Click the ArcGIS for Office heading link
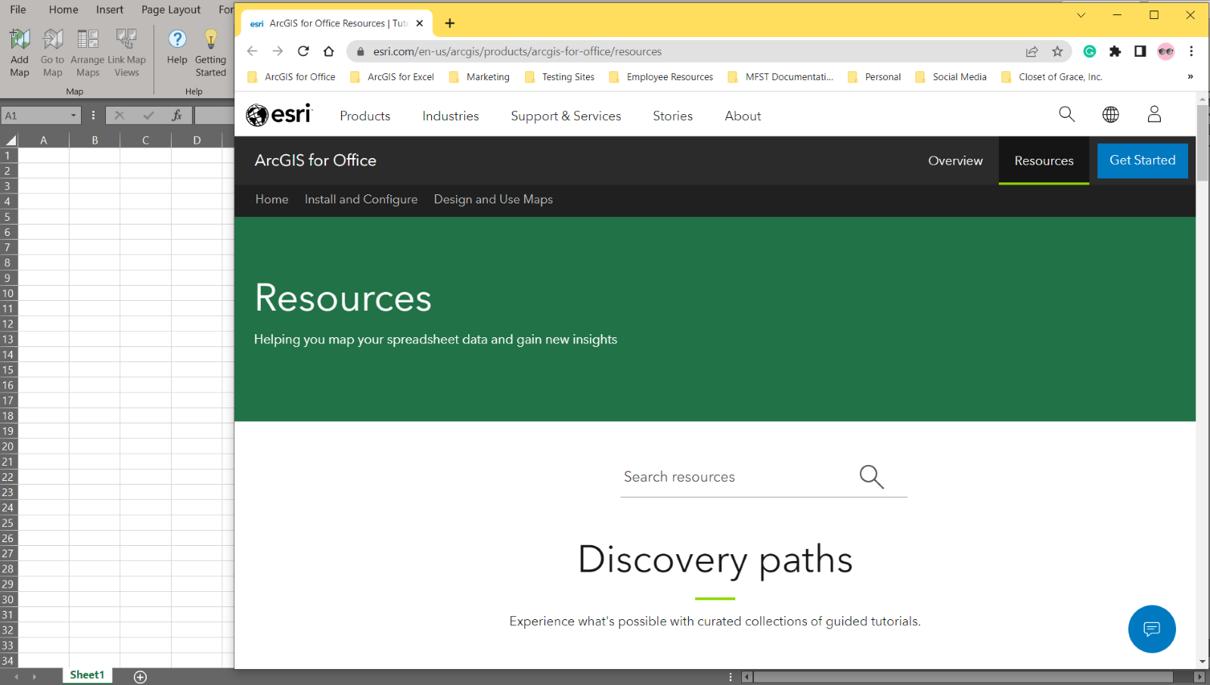 315,160
